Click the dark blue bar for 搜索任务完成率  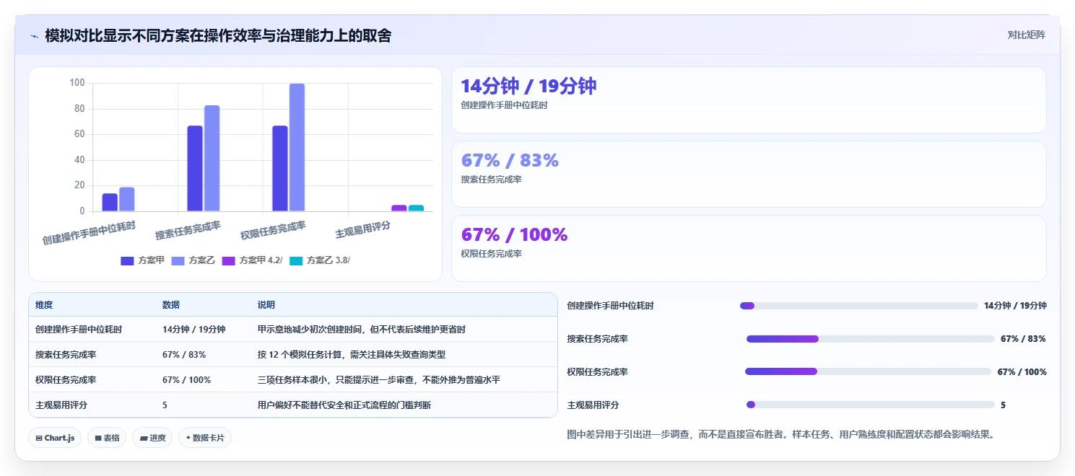pos(195,169)
